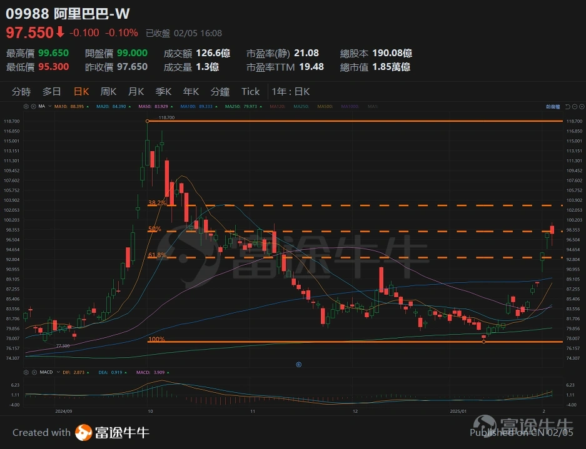
Task: Click the 市盈率(静) value 21.08
Action: point(306,53)
